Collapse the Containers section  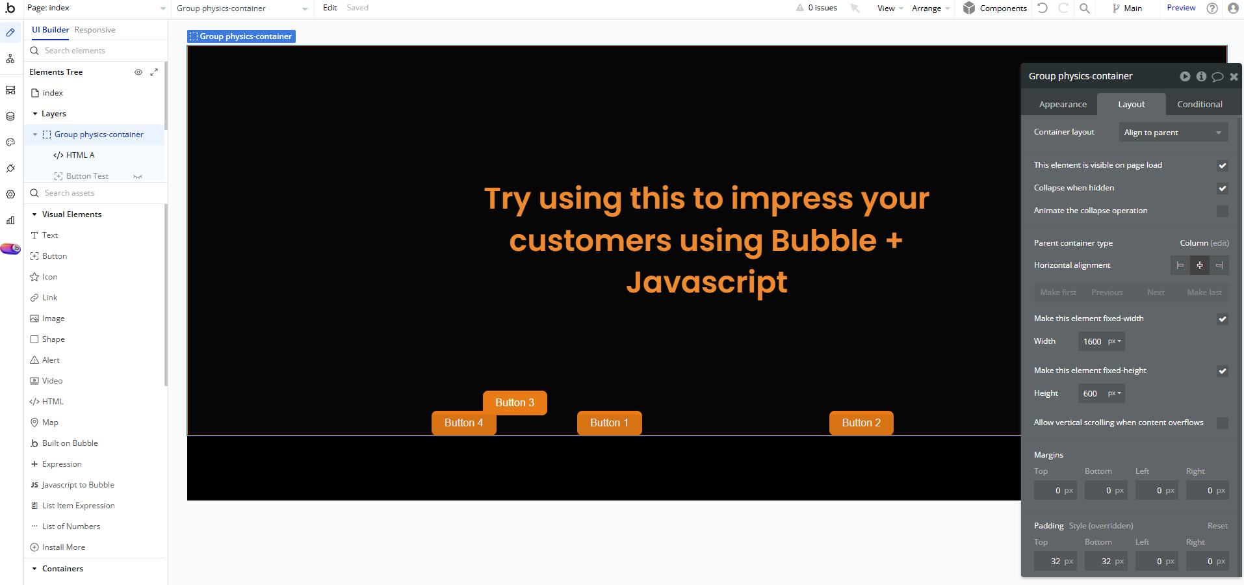(34, 569)
